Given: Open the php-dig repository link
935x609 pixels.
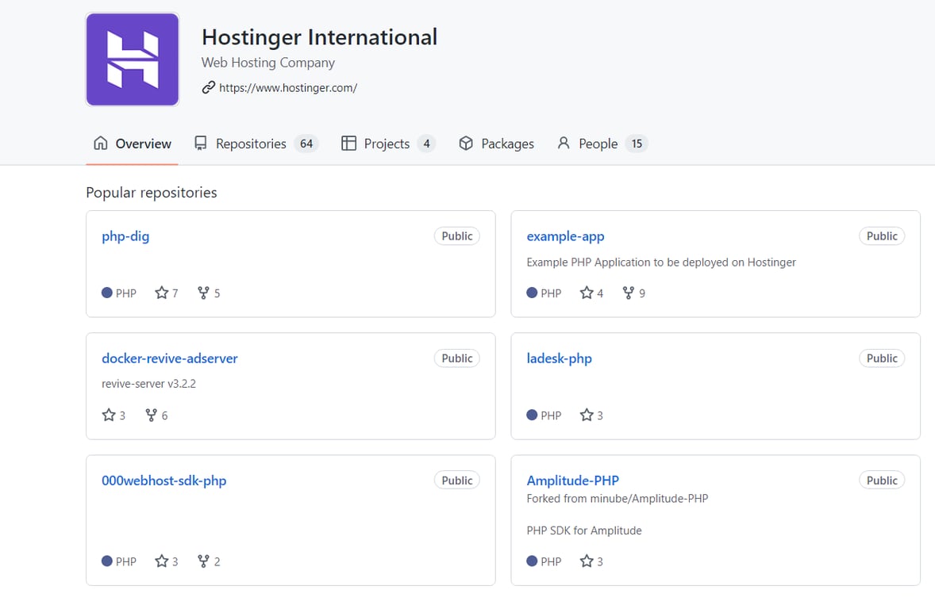Looking at the screenshot, I should pos(125,236).
